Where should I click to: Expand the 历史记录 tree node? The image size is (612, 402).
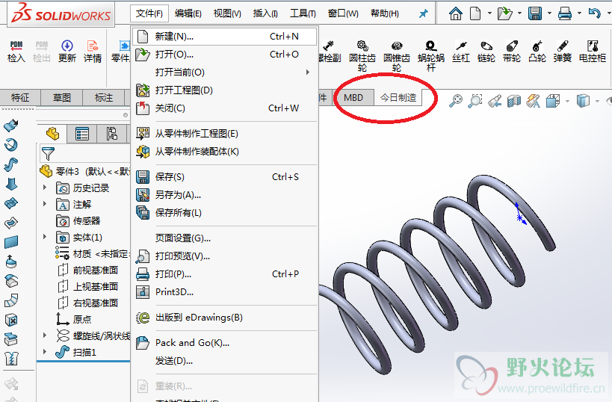45,188
